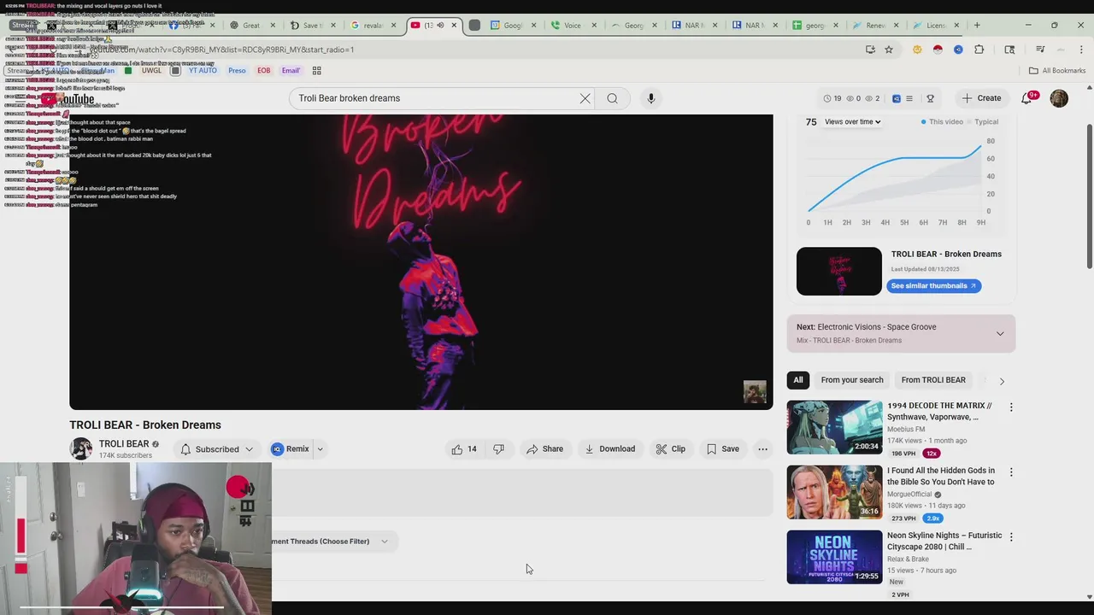Open TROLI BEAR channel avatar
The image size is (1094, 615).
pyautogui.click(x=81, y=449)
